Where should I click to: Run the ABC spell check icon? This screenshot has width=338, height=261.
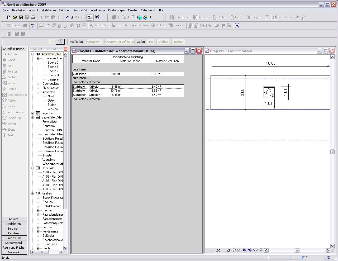pyautogui.click(x=33, y=26)
